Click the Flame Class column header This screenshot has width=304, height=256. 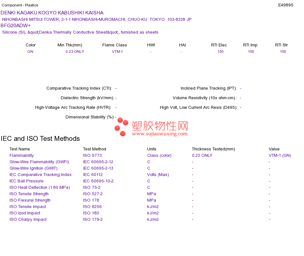click(x=115, y=45)
